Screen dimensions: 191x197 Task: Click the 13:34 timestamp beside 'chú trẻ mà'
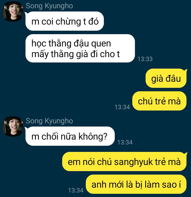(122, 107)
